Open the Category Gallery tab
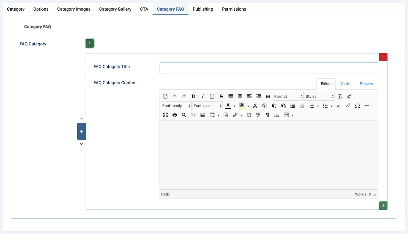Viewport: 408px width, 234px height. 115,9
